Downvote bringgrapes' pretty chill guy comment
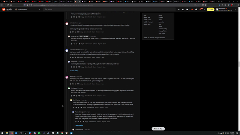The height and width of the screenshot is (135, 240). click(76, 67)
